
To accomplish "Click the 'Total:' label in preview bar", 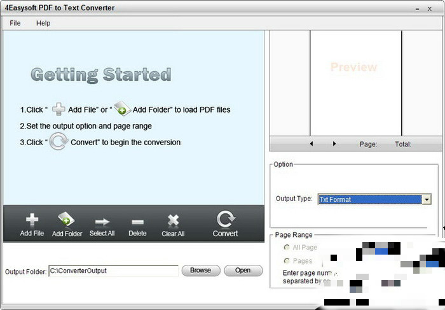I will click(x=403, y=144).
